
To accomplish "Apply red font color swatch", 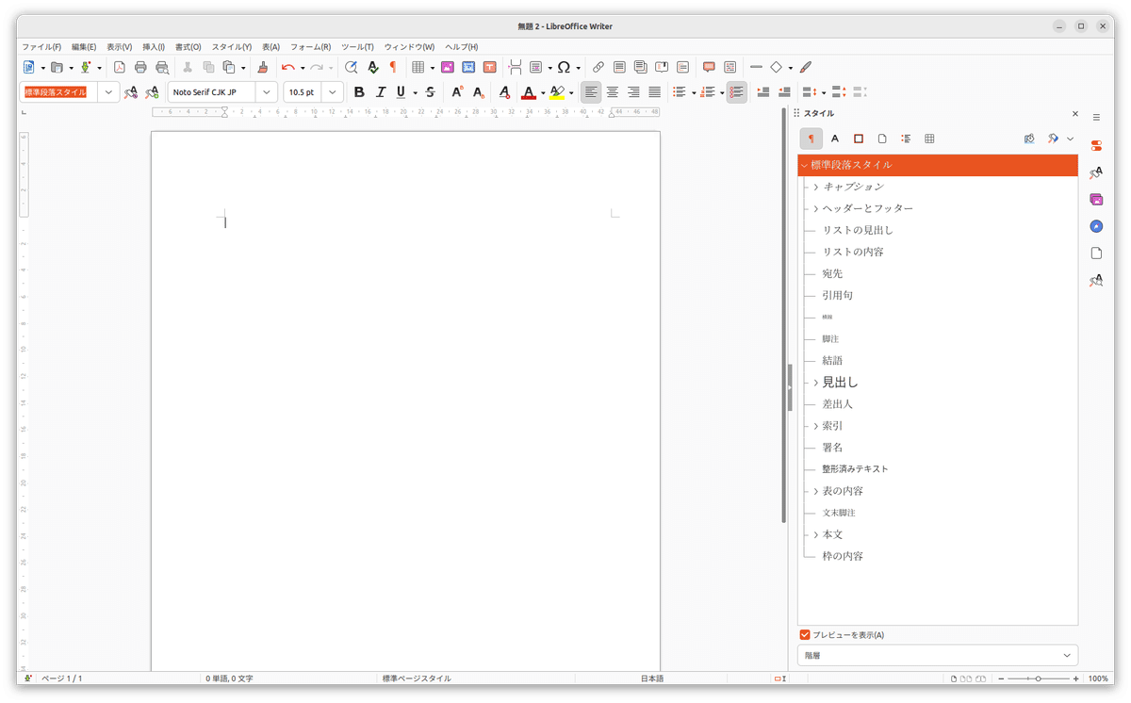I will click(x=528, y=92).
